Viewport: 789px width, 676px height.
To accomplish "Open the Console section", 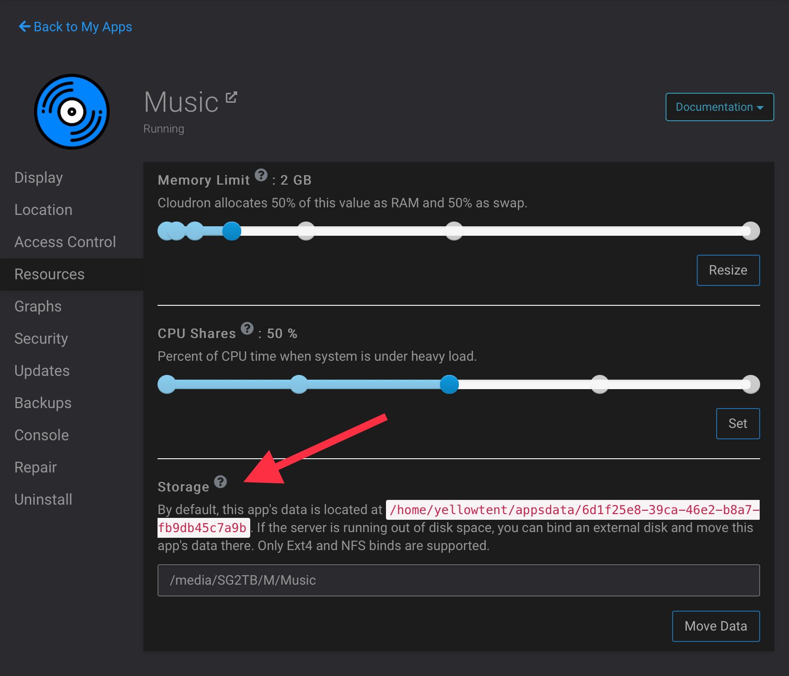I will tap(42, 435).
